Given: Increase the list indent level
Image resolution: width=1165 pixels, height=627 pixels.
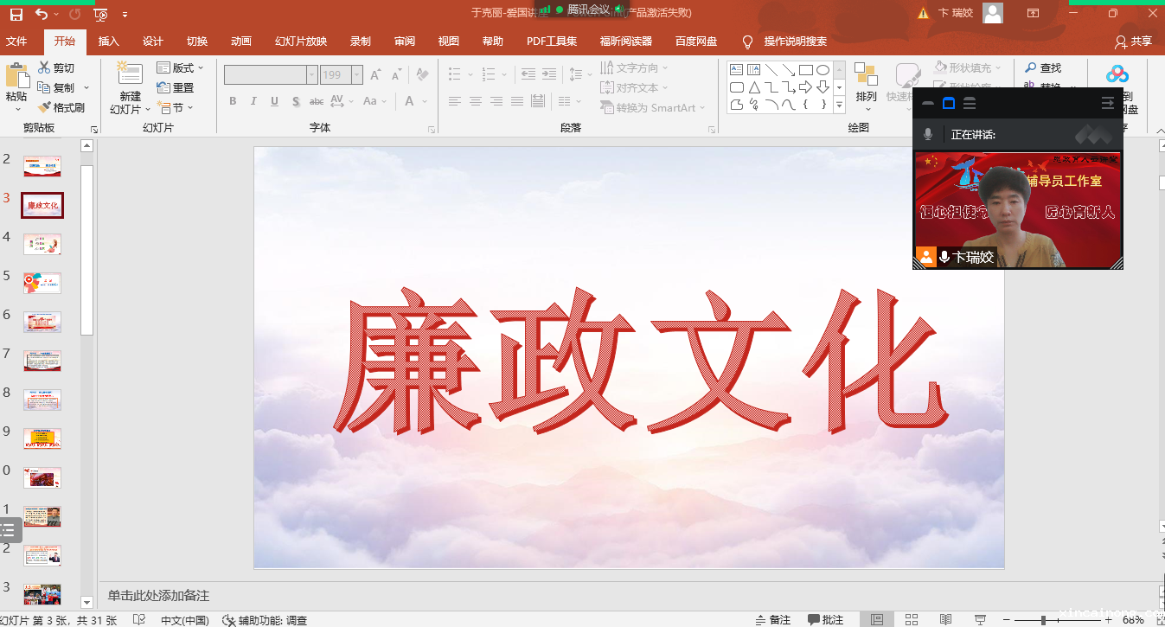Looking at the screenshot, I should 548,74.
